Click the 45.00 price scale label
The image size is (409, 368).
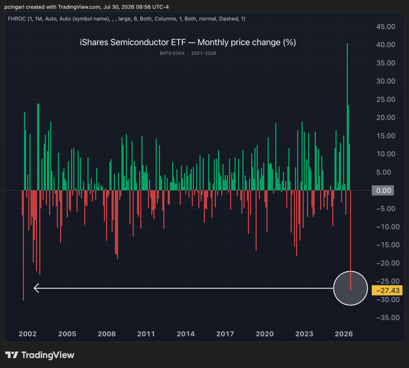[386, 27]
